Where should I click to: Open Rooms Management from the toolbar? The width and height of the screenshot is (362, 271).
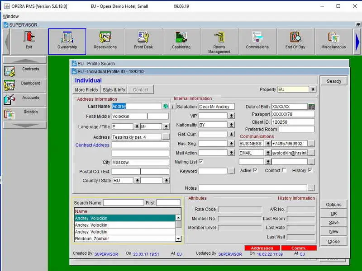(219, 42)
